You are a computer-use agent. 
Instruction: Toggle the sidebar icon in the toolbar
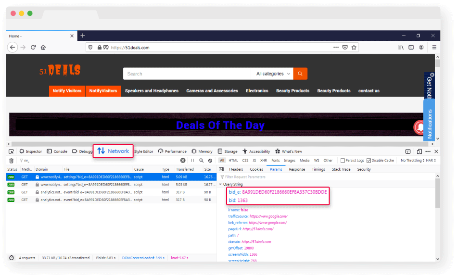[x=411, y=47]
